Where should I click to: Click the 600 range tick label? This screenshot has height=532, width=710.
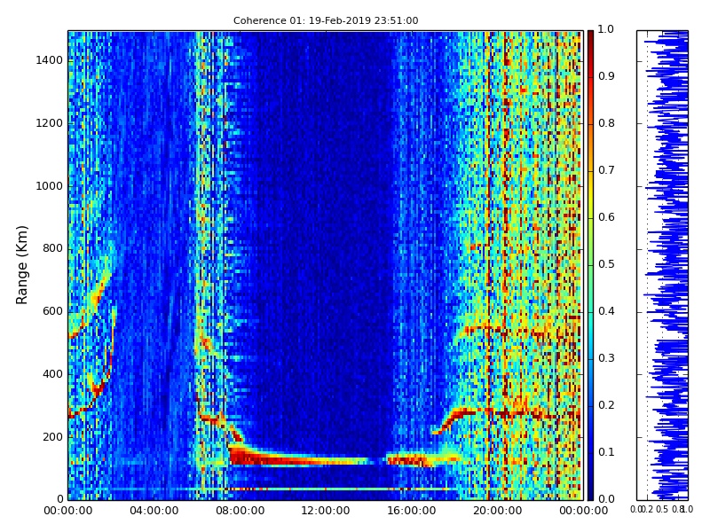coord(52,311)
